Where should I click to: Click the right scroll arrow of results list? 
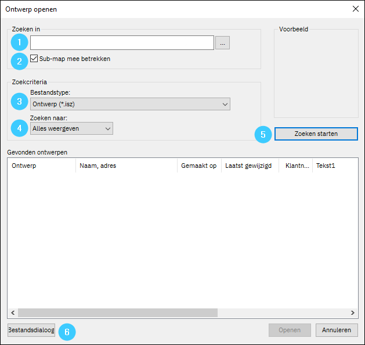(x=353, y=312)
